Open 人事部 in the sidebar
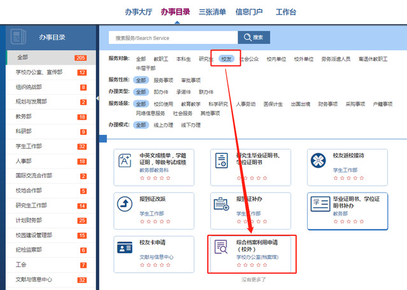 coord(51,161)
